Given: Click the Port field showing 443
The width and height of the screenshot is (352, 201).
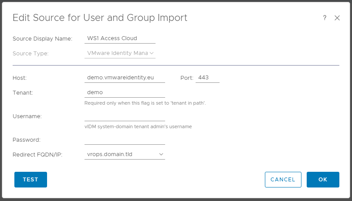Looking at the screenshot, I should 207,78.
